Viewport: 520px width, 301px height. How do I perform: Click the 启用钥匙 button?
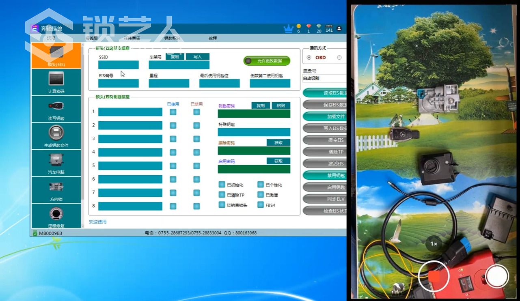[x=325, y=187]
